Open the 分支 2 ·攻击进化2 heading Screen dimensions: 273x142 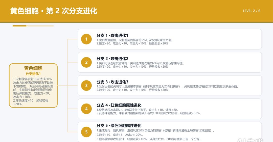click(x=112, y=59)
